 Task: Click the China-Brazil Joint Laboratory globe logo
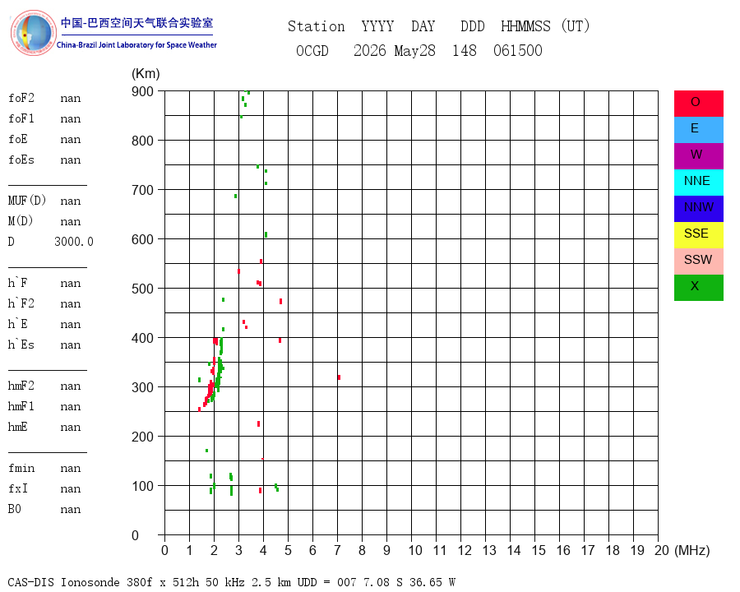coord(33,33)
